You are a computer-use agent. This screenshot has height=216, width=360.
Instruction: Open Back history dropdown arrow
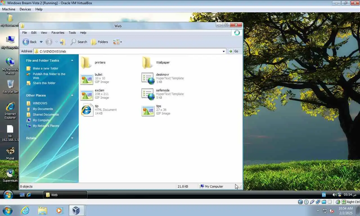(x=41, y=42)
